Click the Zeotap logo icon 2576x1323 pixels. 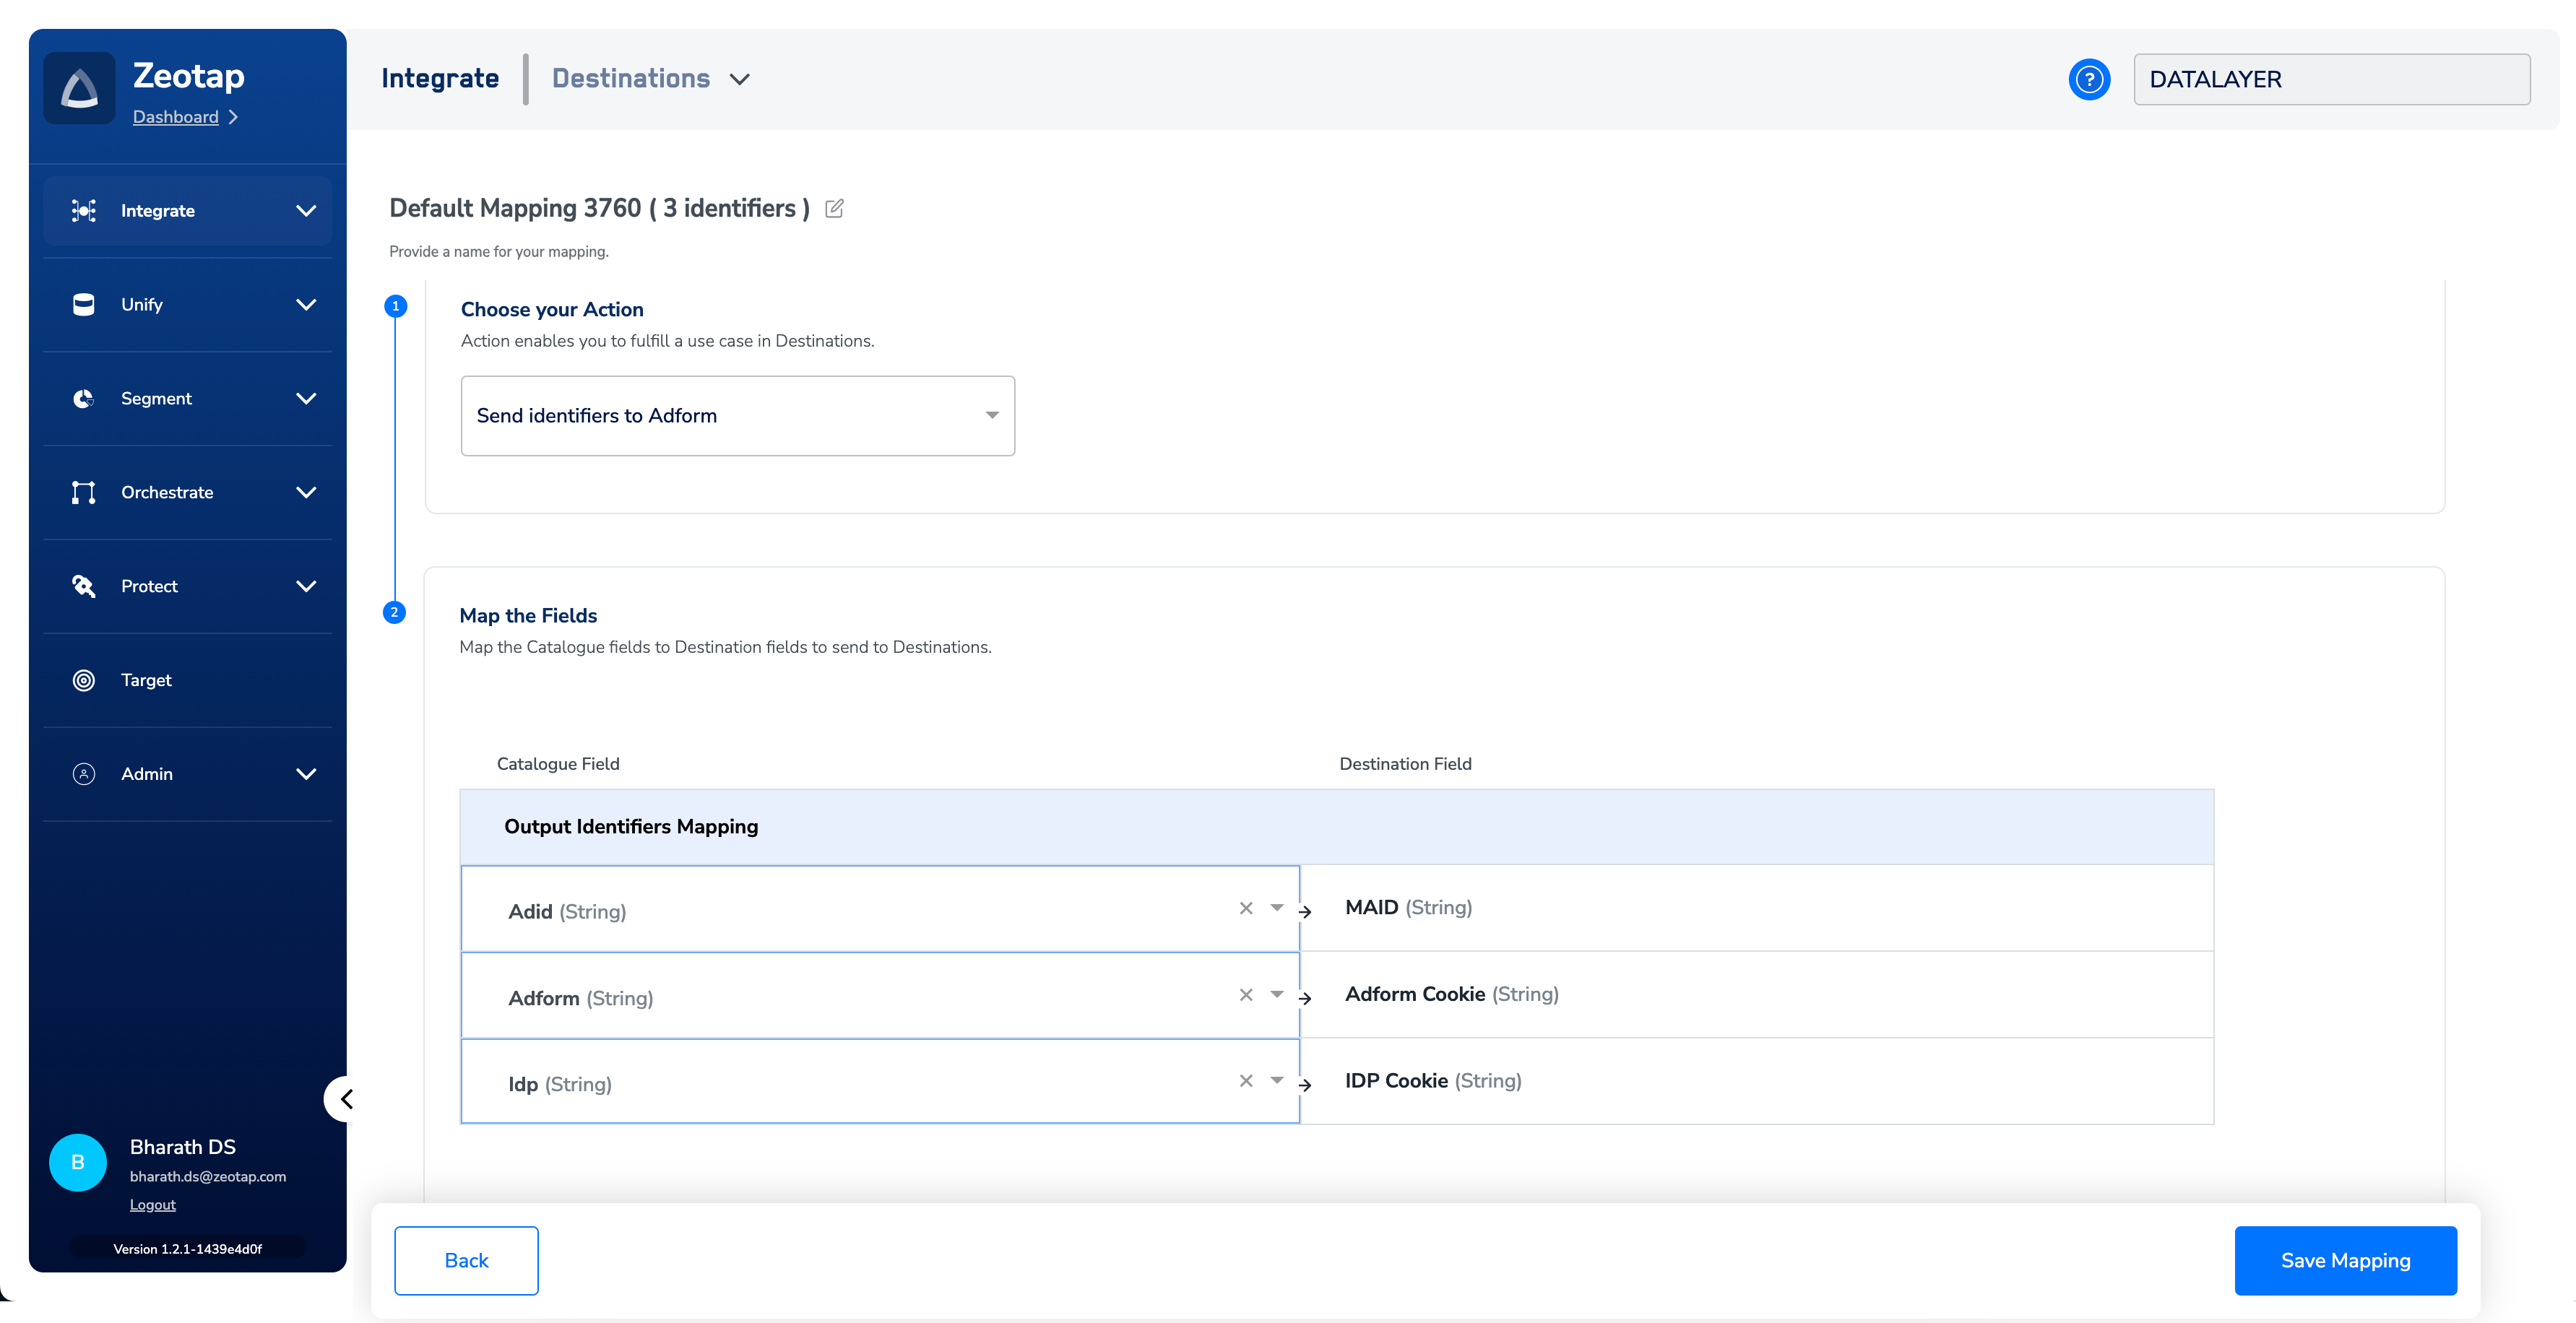coord(79,89)
